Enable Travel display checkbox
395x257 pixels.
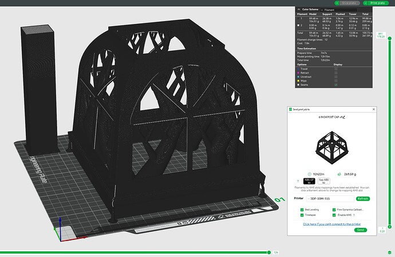tap(336, 69)
